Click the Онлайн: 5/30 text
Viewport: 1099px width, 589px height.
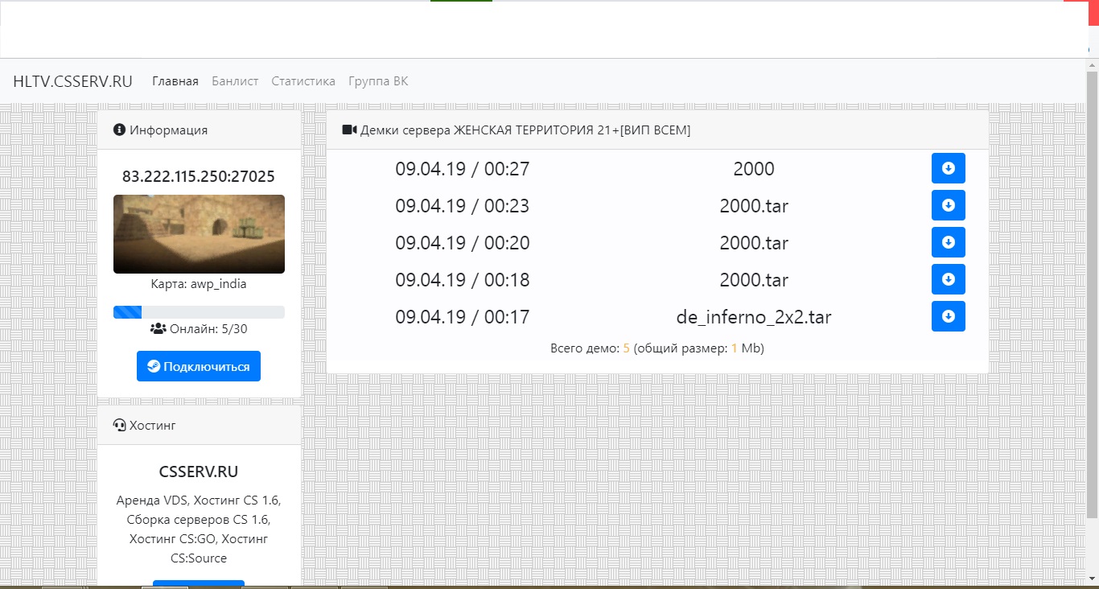tap(208, 328)
